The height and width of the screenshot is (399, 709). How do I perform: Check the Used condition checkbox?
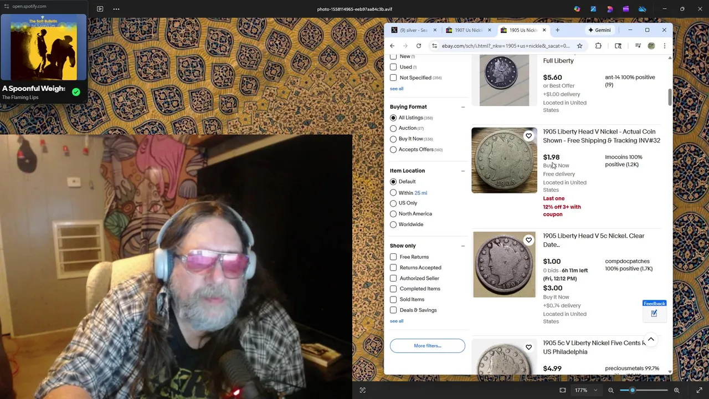tap(393, 67)
